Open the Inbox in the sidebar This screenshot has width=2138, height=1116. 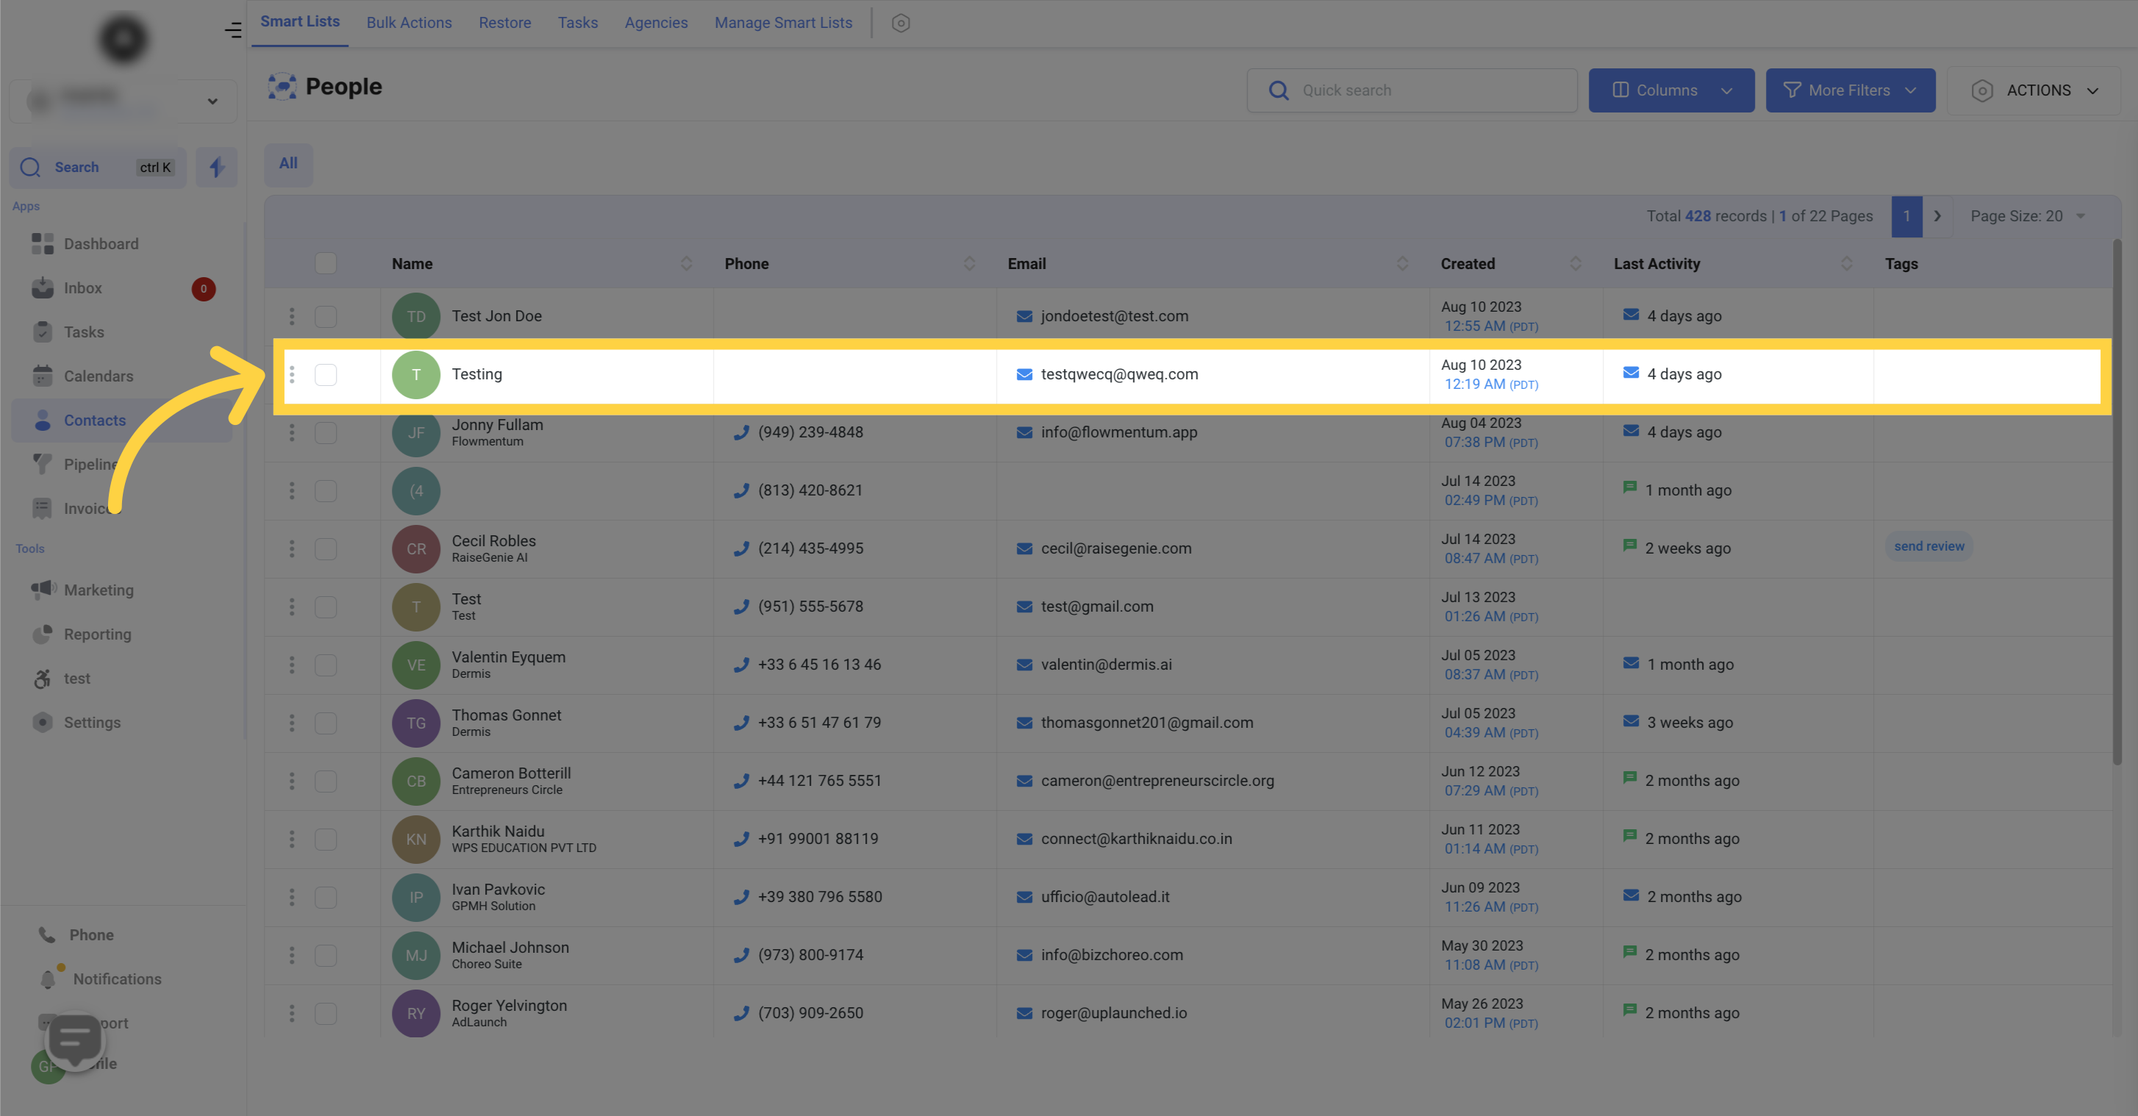83,288
